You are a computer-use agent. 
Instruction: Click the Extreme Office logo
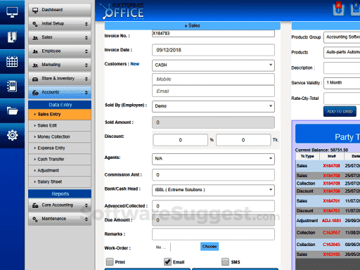pyautogui.click(x=122, y=11)
